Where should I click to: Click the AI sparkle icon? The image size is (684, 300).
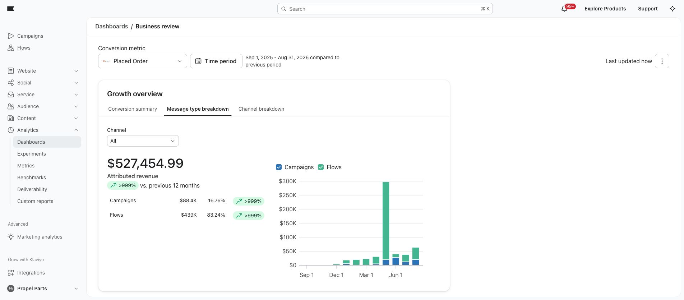(673, 9)
